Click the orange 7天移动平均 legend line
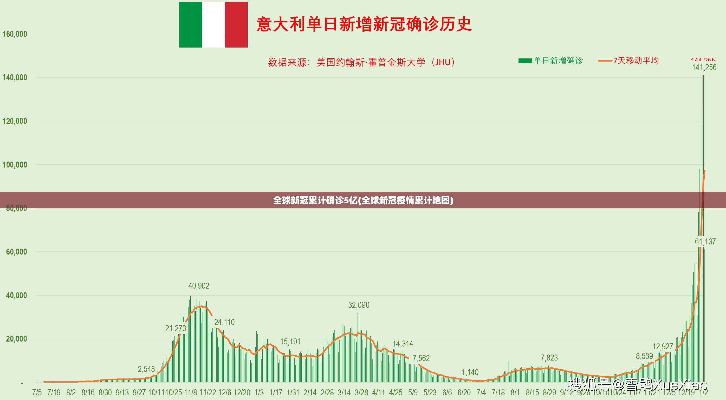The image size is (726, 400). 605,61
